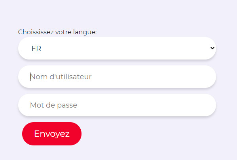Click the Choisissez votre langue label
This screenshot has height=160, width=237.
pos(57,32)
